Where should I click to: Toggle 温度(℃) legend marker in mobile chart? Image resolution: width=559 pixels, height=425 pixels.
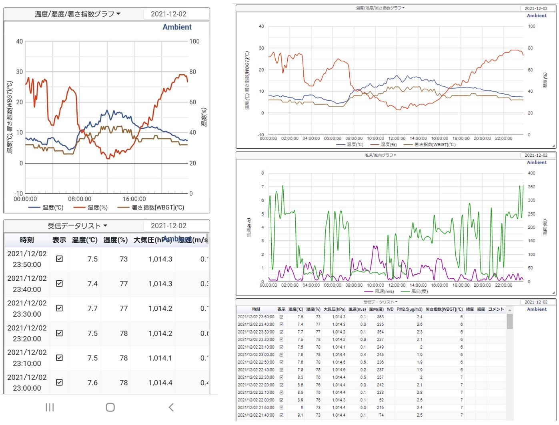pyautogui.click(x=34, y=208)
